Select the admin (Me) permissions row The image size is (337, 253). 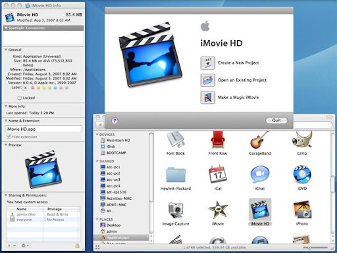point(43,214)
